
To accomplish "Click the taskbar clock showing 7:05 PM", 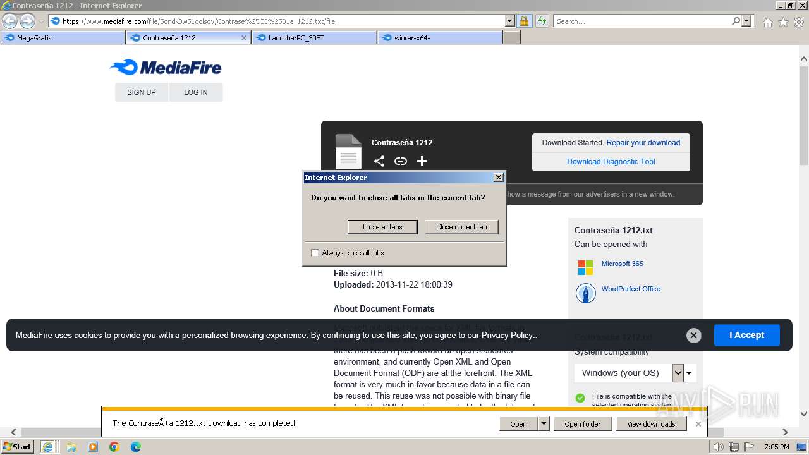I will coord(777,447).
